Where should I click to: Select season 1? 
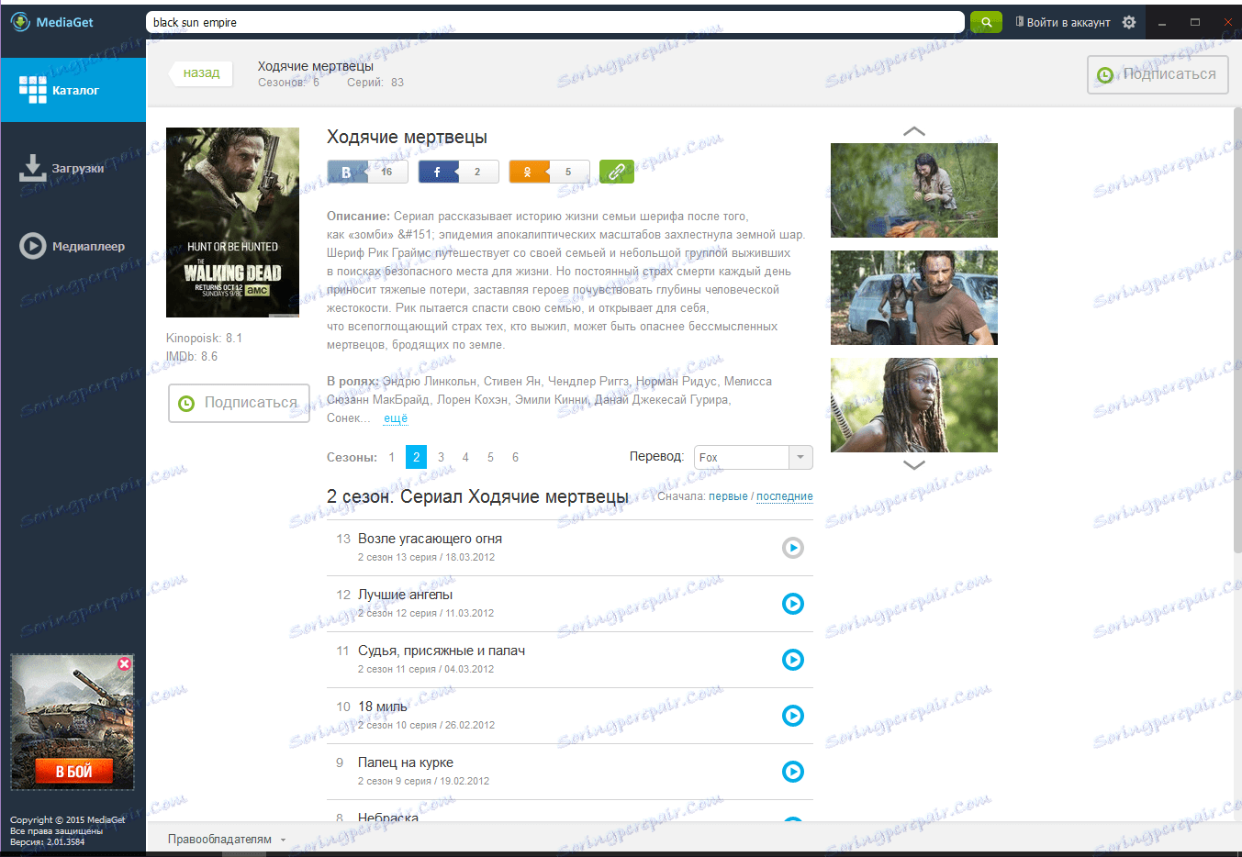[x=392, y=457]
